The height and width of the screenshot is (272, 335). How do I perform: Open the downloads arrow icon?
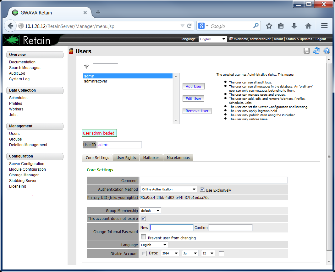(x=294, y=26)
